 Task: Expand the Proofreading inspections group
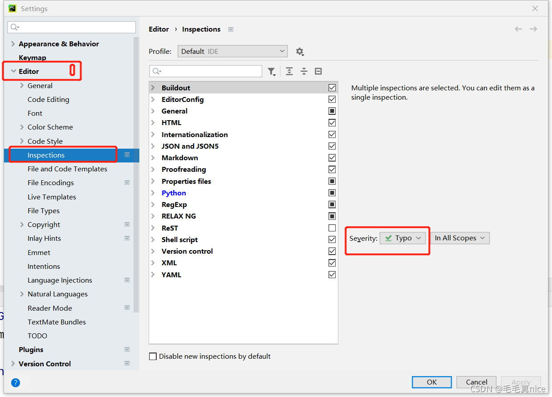click(153, 170)
